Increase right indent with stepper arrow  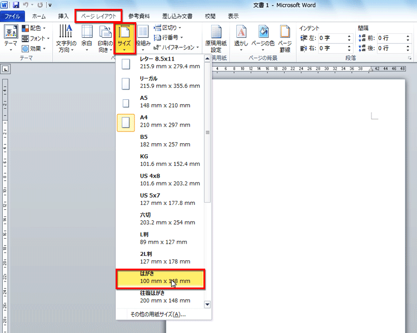point(349,46)
